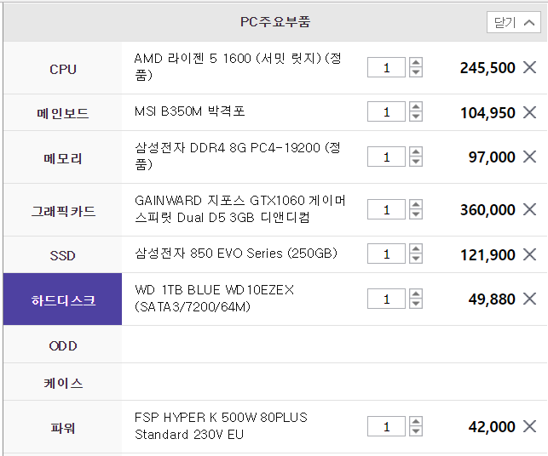Delete the WD 1TB hard disk item
This screenshot has height=456, width=548.
coord(529,299)
